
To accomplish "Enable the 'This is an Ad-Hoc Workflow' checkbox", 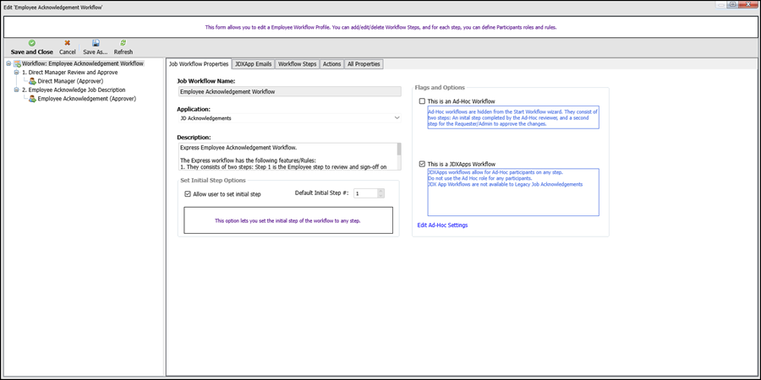I will 423,101.
